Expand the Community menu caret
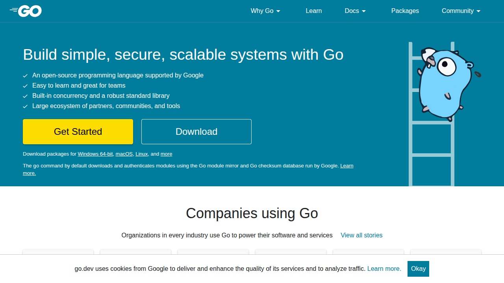Image resolution: width=504 pixels, height=283 pixels. (478, 11)
